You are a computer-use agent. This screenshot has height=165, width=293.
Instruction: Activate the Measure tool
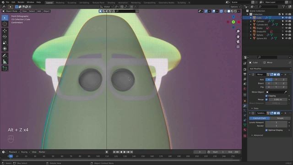click(5, 61)
